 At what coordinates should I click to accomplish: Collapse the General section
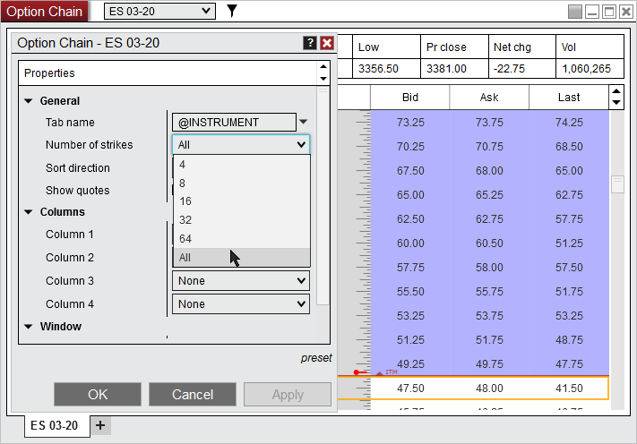[29, 101]
